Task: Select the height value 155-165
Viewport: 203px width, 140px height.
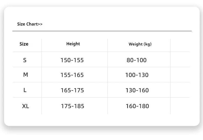Action: [72, 75]
